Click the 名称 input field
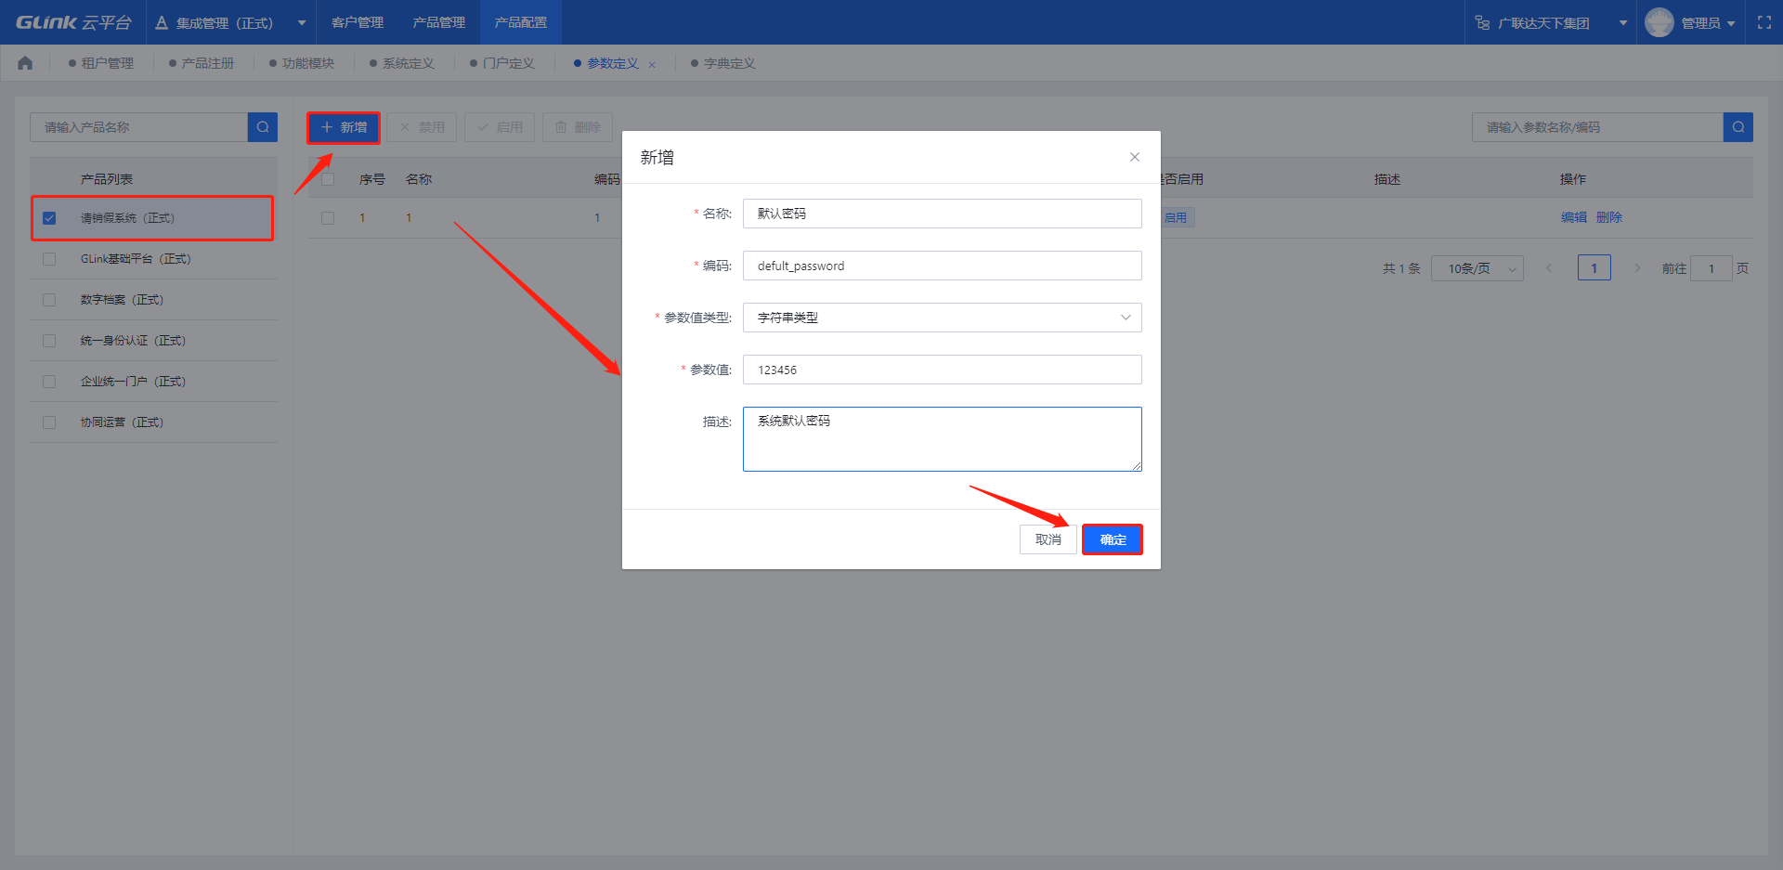1783x870 pixels. tap(942, 214)
